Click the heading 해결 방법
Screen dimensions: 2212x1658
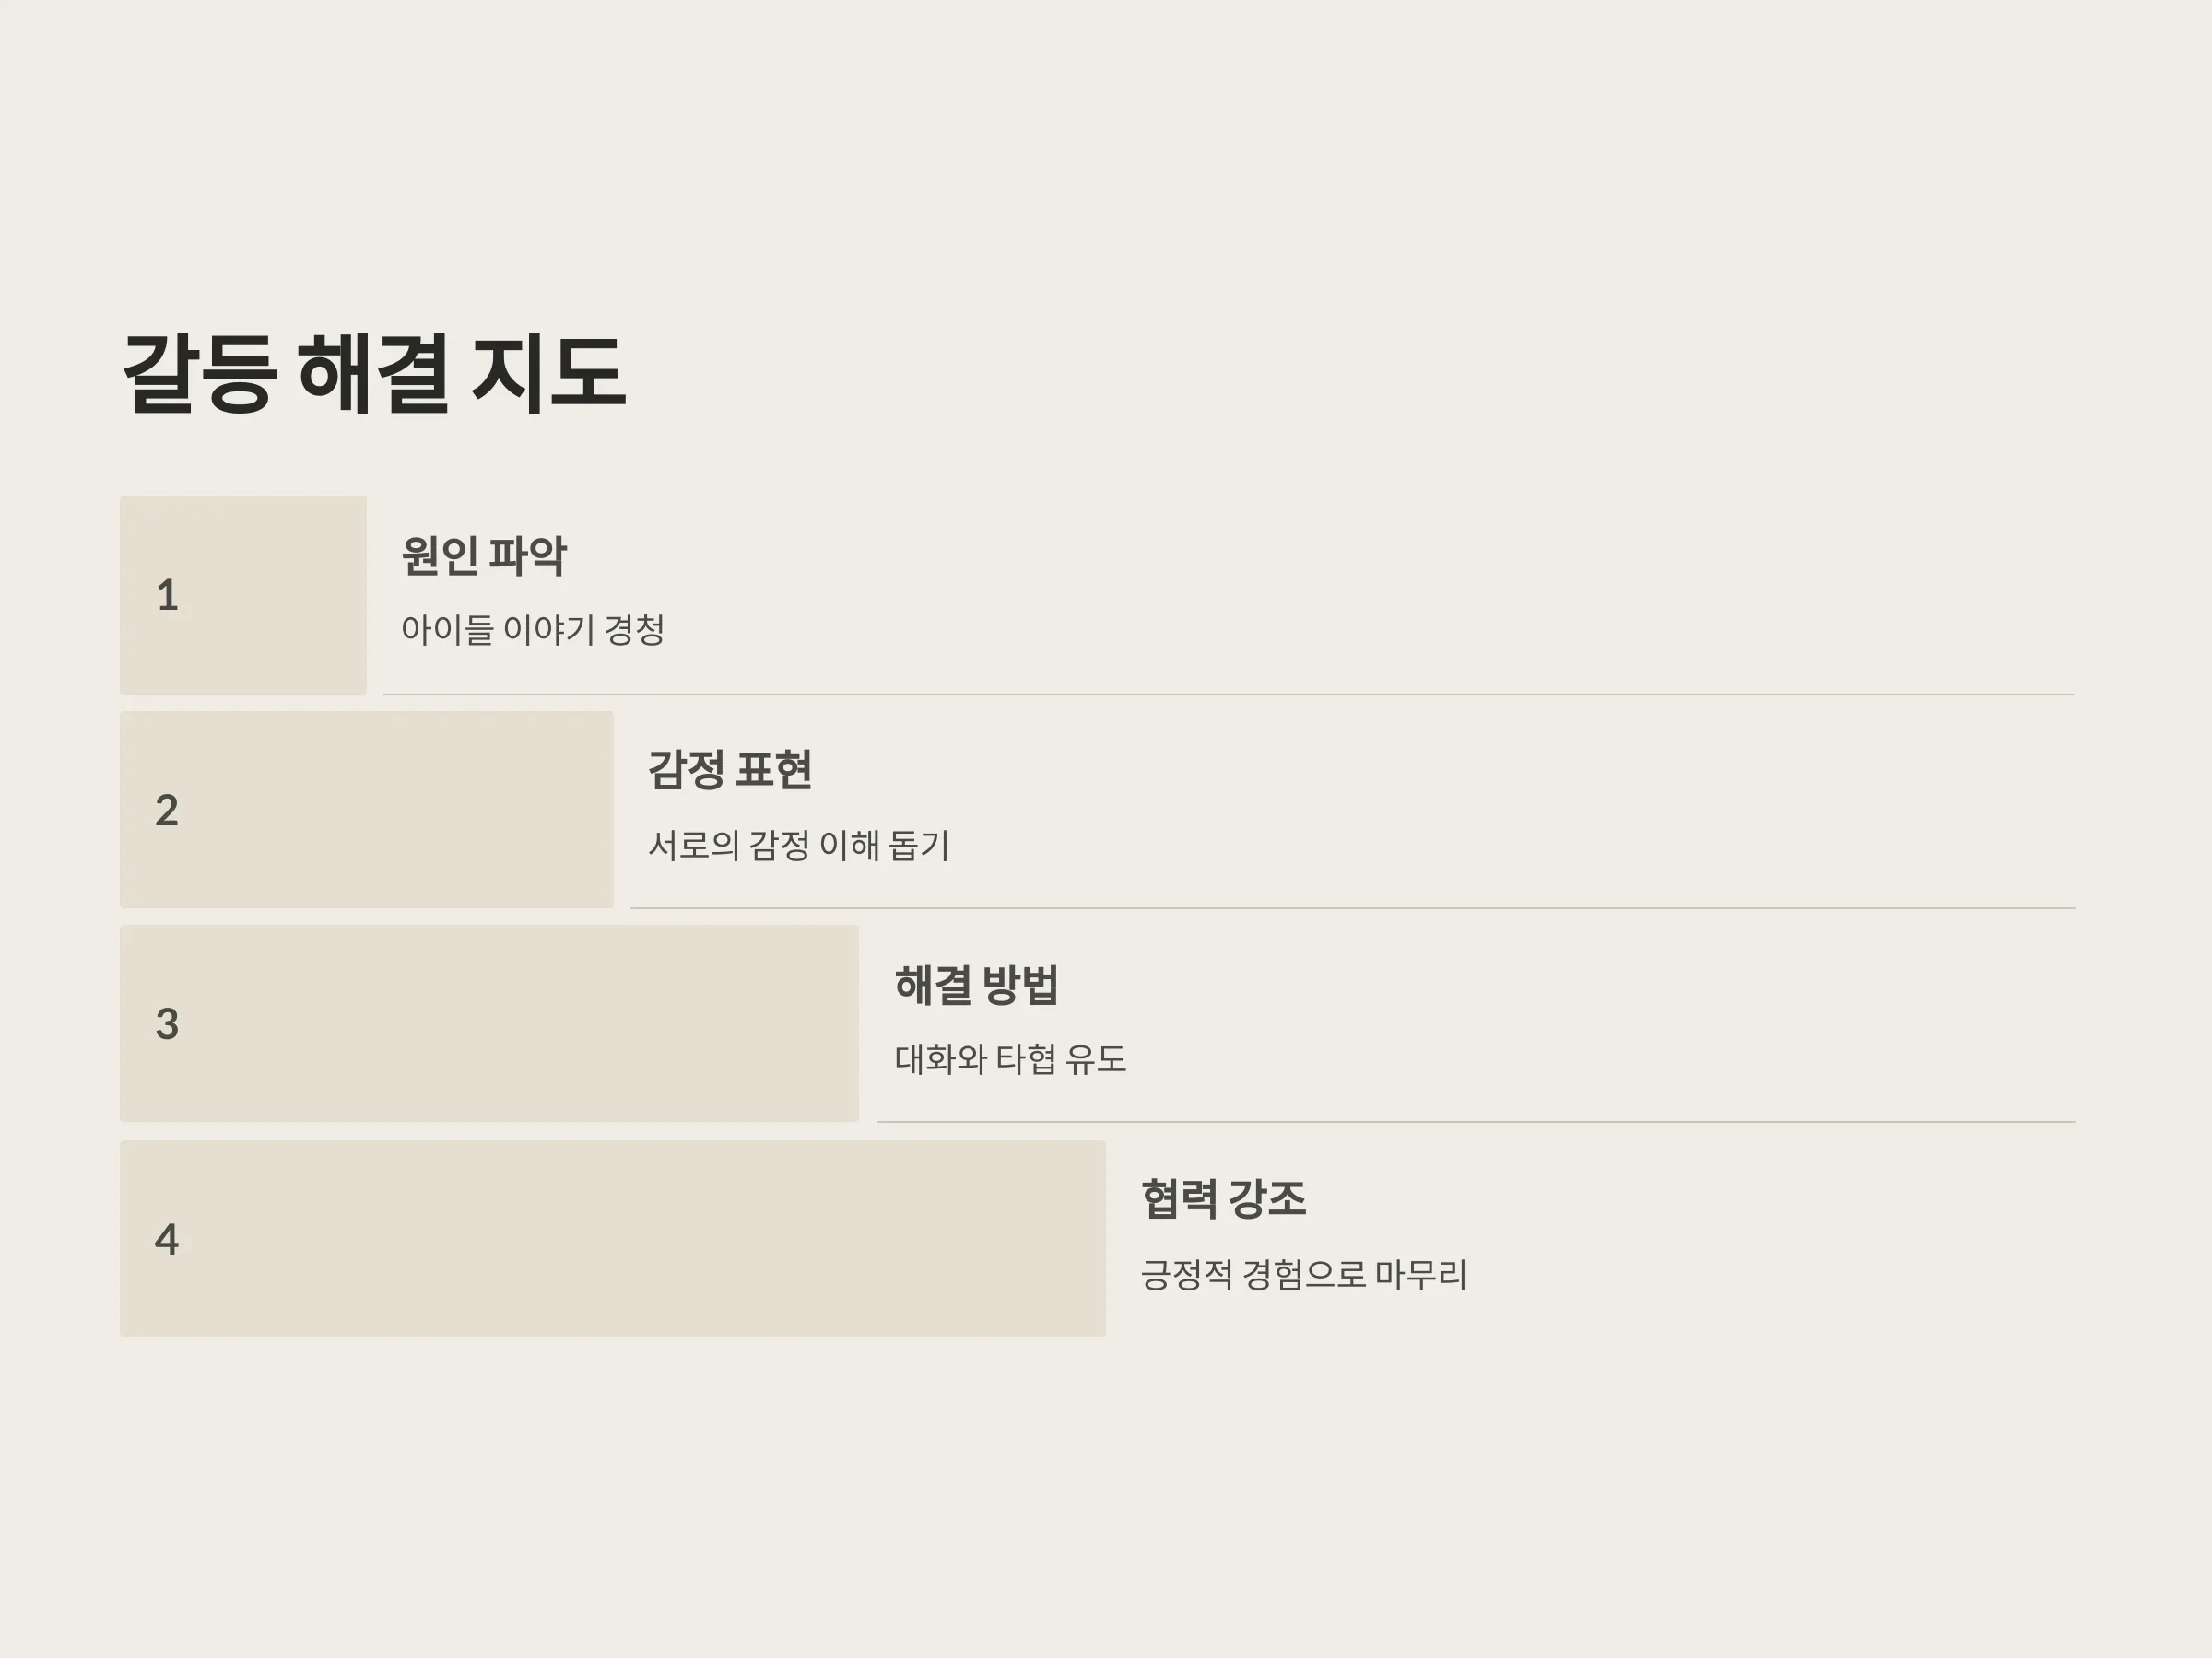pyautogui.click(x=977, y=986)
